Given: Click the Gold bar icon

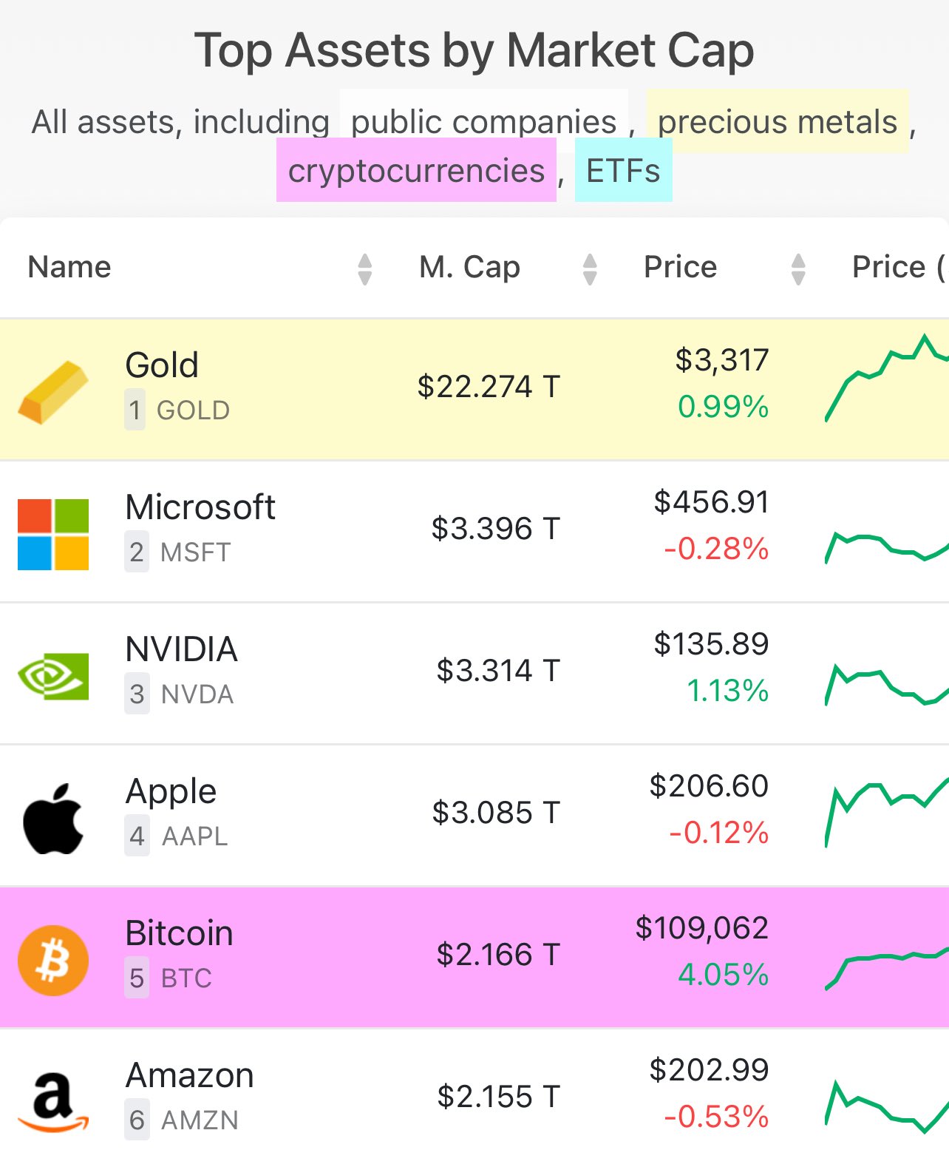Looking at the screenshot, I should tap(53, 392).
